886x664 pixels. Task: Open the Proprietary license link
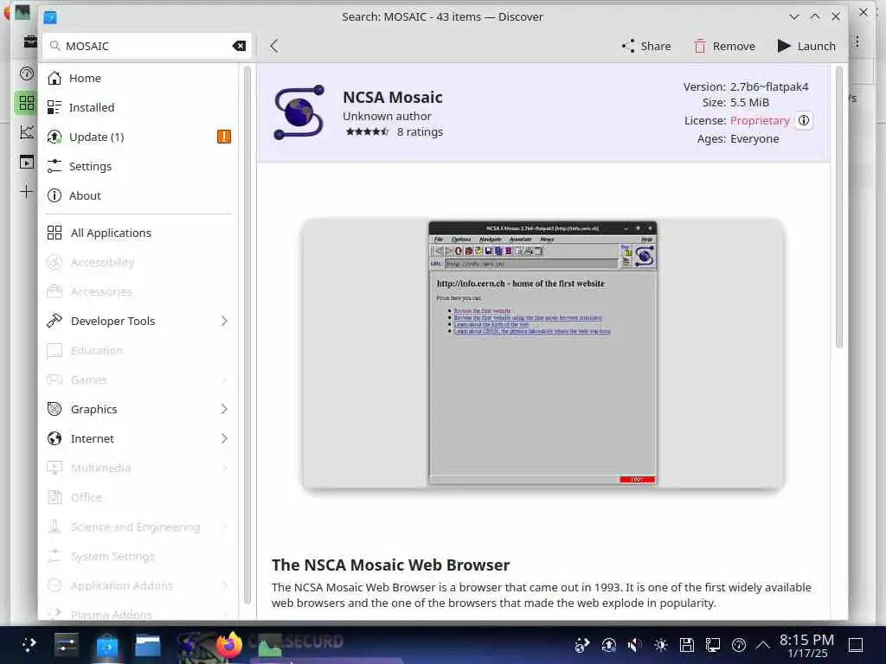pos(760,120)
